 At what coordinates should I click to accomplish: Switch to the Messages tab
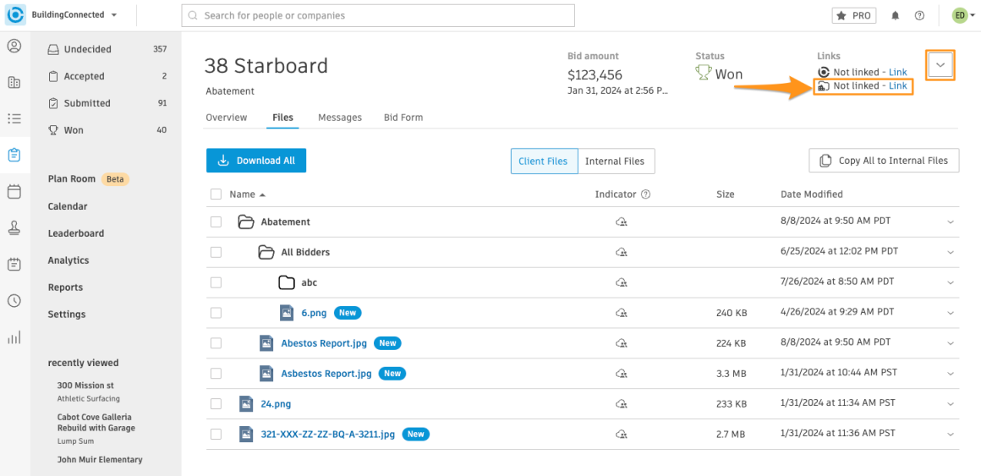pyautogui.click(x=339, y=118)
